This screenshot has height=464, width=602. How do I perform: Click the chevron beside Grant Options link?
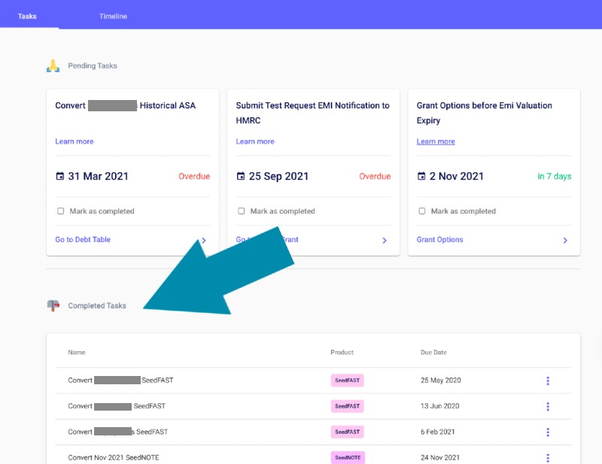click(564, 240)
